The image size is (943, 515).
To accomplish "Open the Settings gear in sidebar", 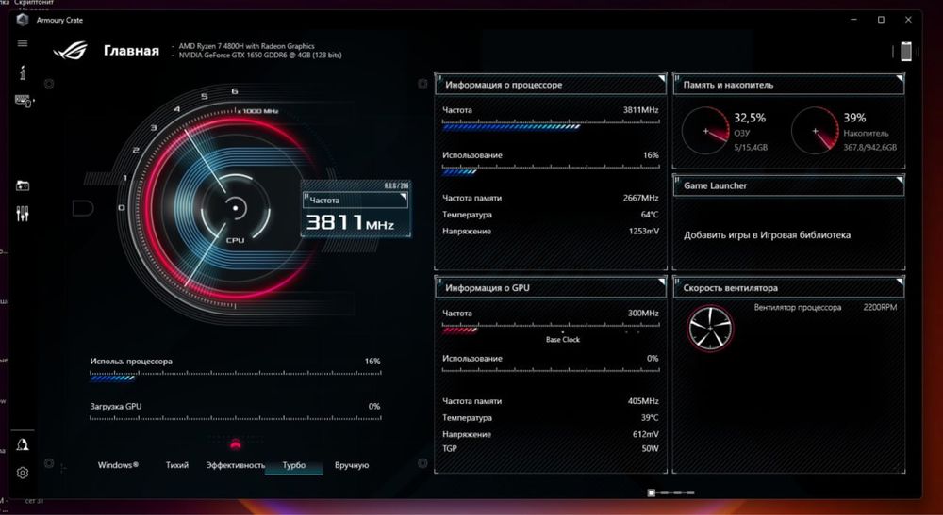I will pyautogui.click(x=23, y=473).
